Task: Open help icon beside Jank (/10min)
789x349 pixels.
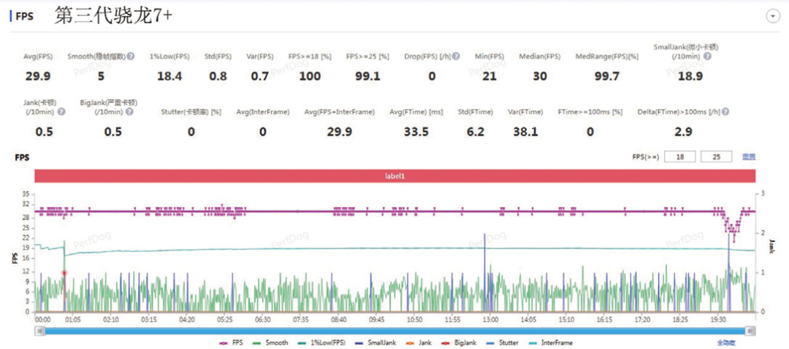Action: 61,112
